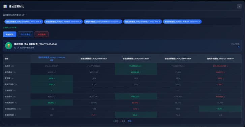Click the 仓库数量 row label
The width and height of the screenshot is (245, 127).
pyautogui.click(x=10, y=90)
